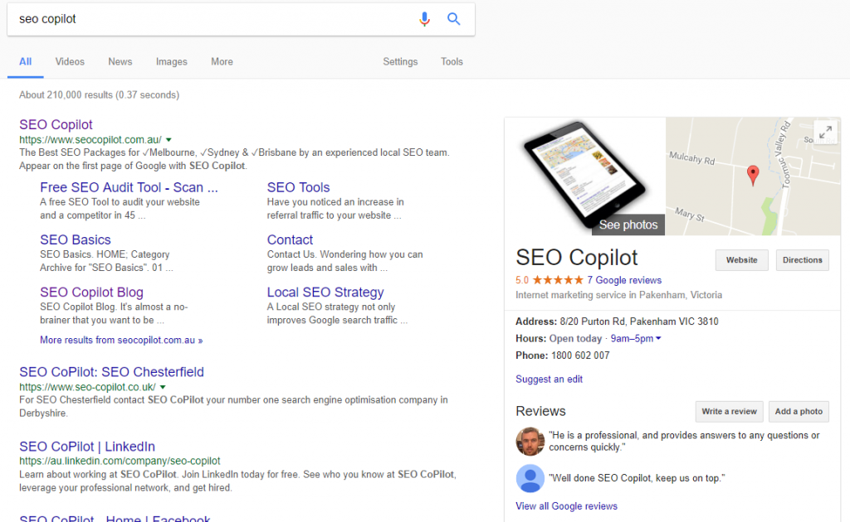Click the 'About 210,000 results' count text
Viewport: 850px width, 522px height.
pyautogui.click(x=100, y=95)
